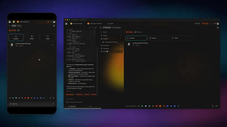The image size is (227, 127).
Task: Switch to Preview App tab
Action: (117, 27)
